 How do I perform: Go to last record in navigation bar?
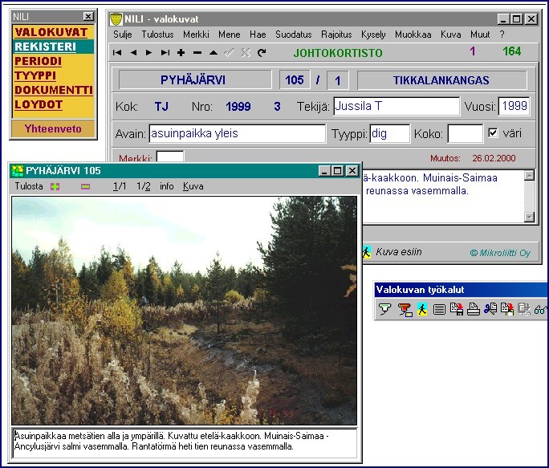tap(165, 53)
